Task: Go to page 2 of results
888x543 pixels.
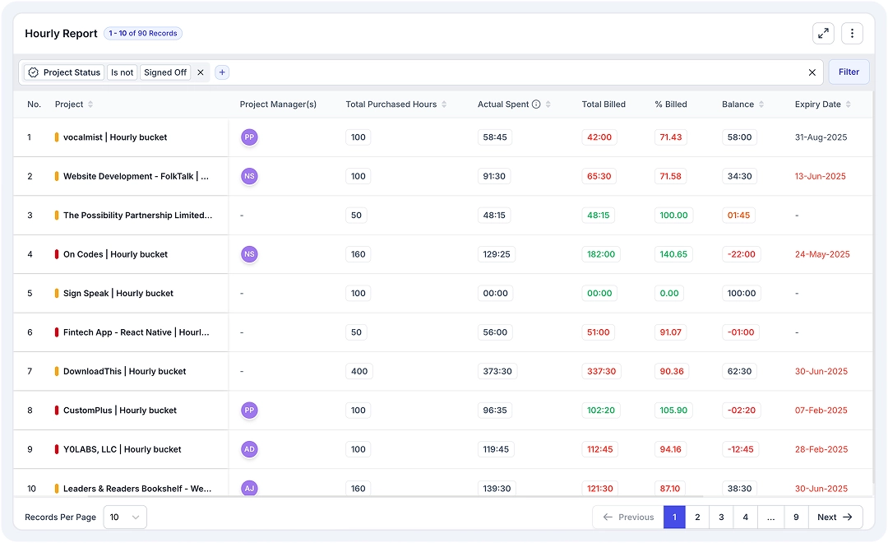Action: point(697,517)
